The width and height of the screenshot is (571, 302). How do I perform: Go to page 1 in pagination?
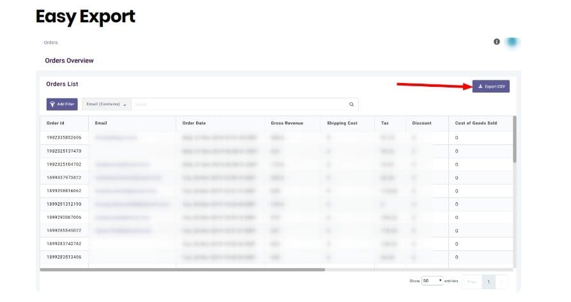[489, 281]
